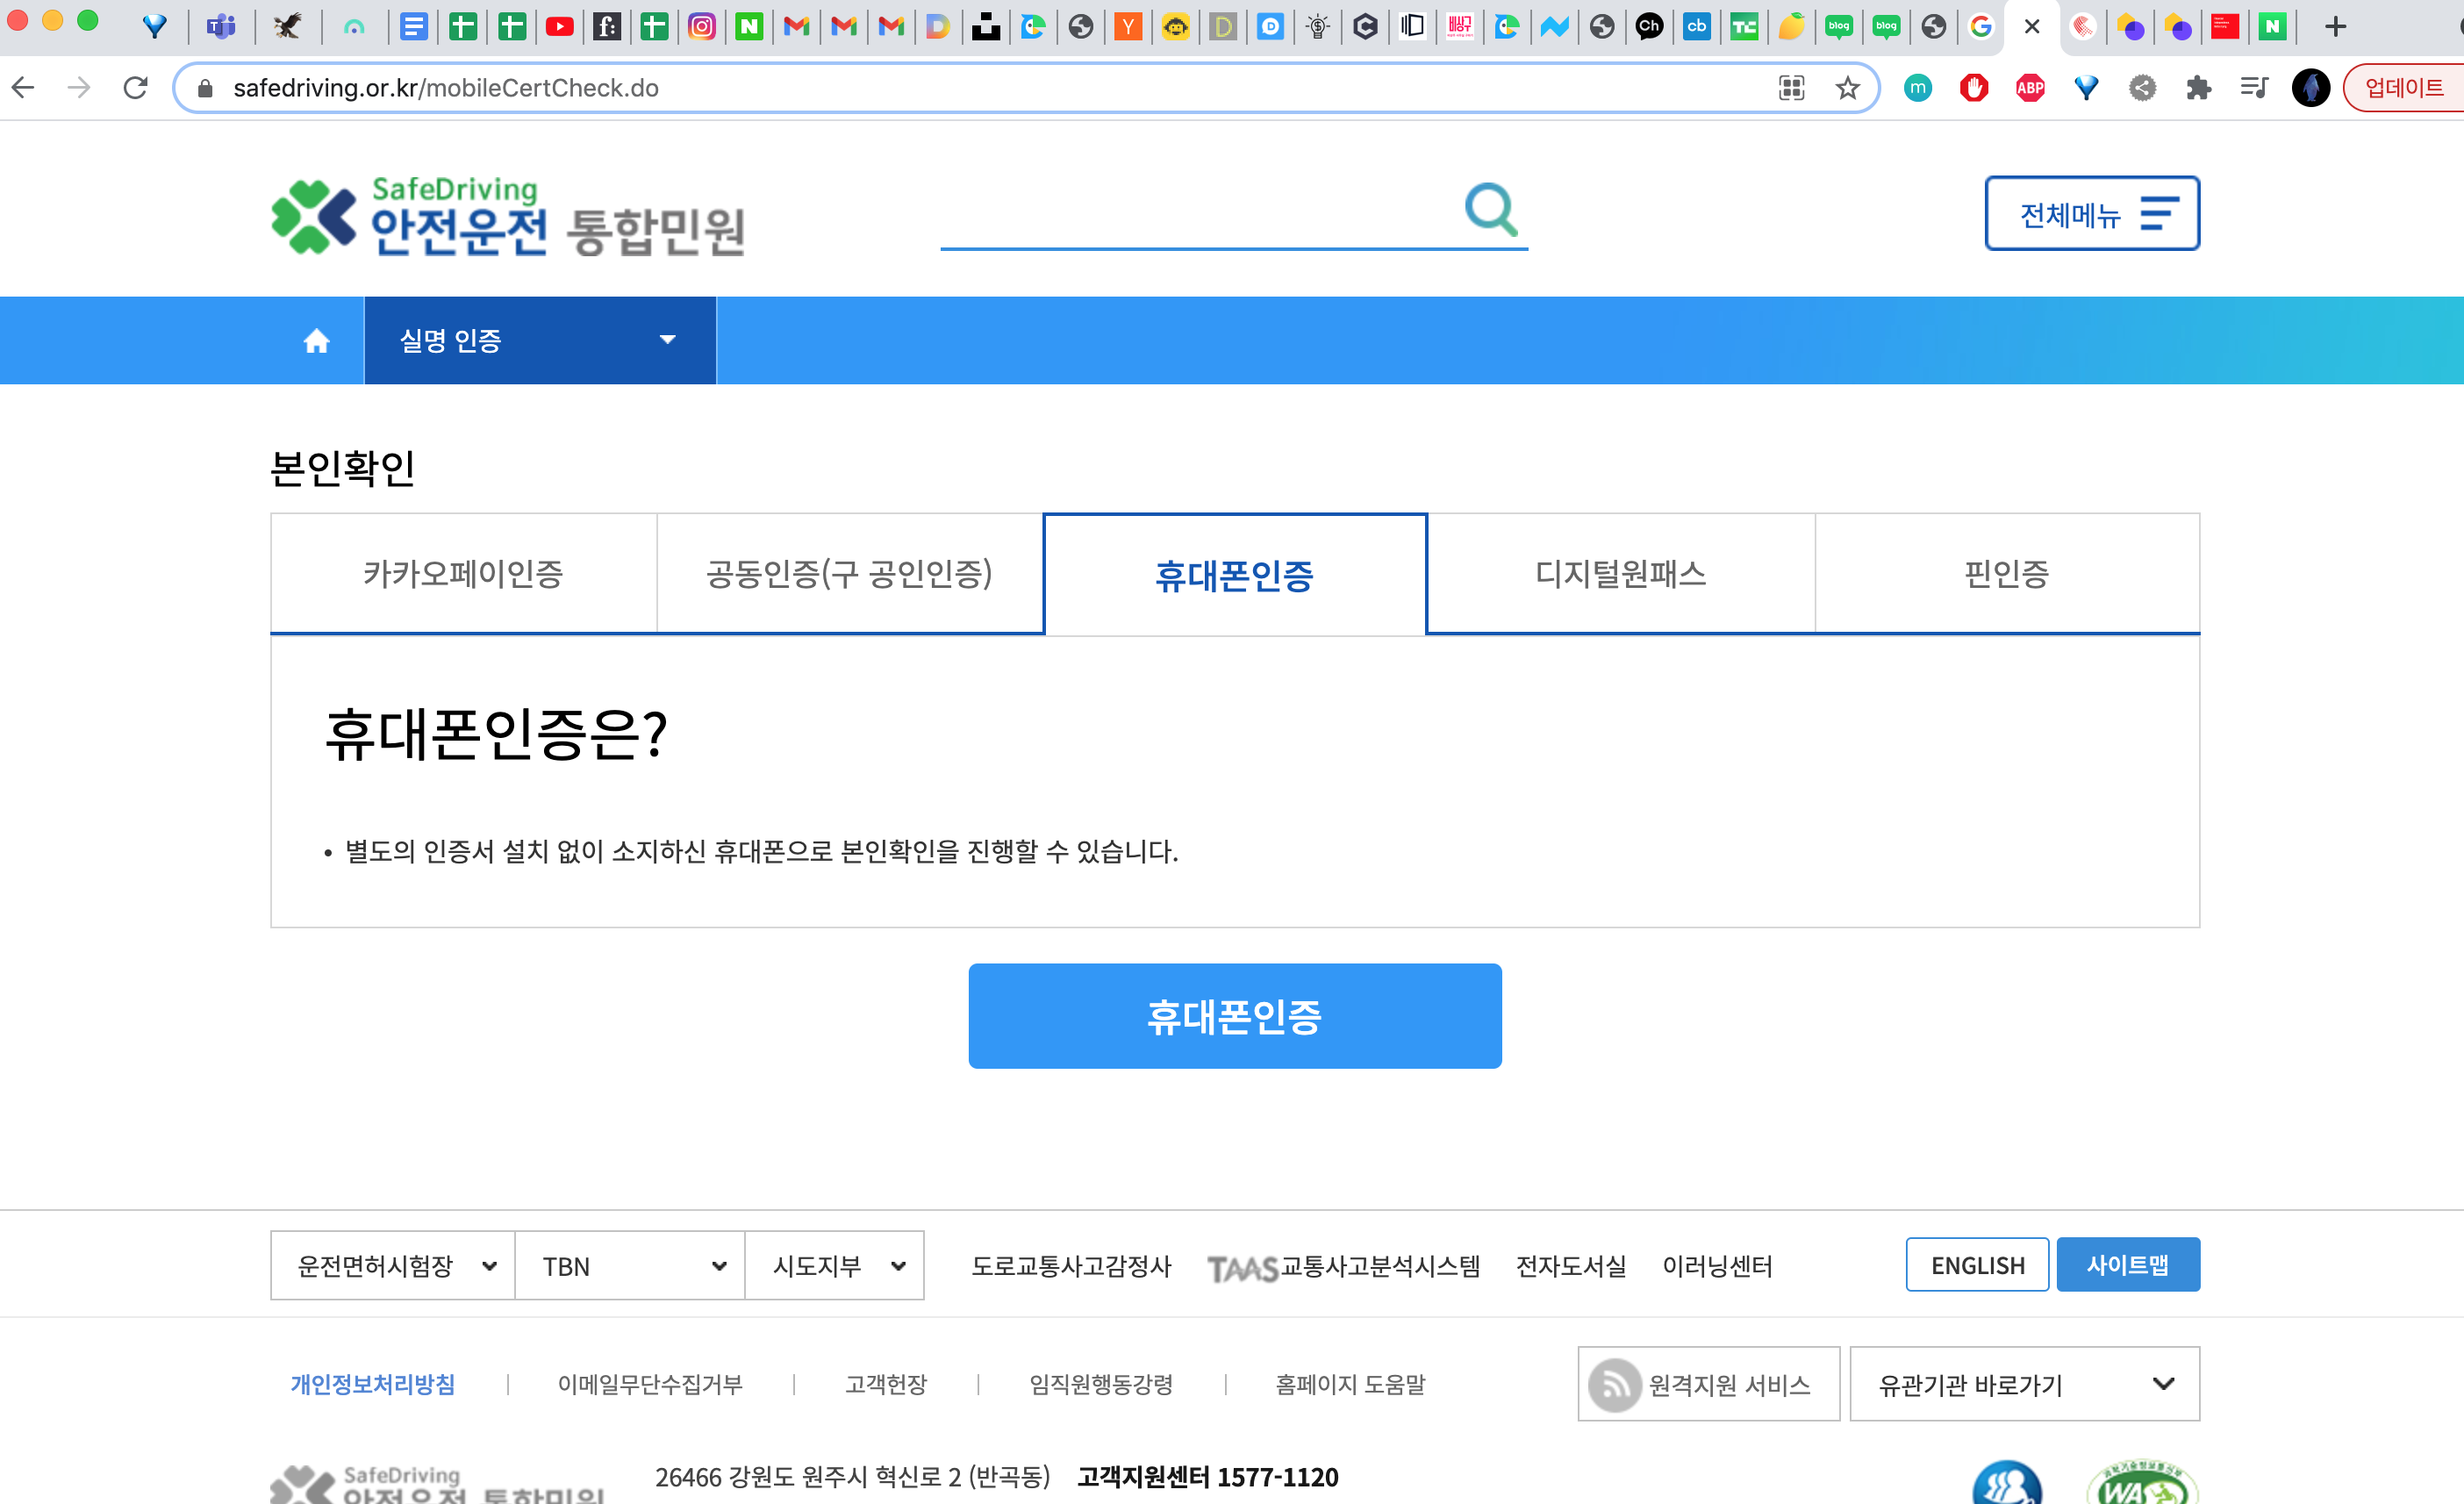Image resolution: width=2464 pixels, height=1504 pixels.
Task: Open the 운전면허시험장 dropdown
Action: tap(393, 1266)
